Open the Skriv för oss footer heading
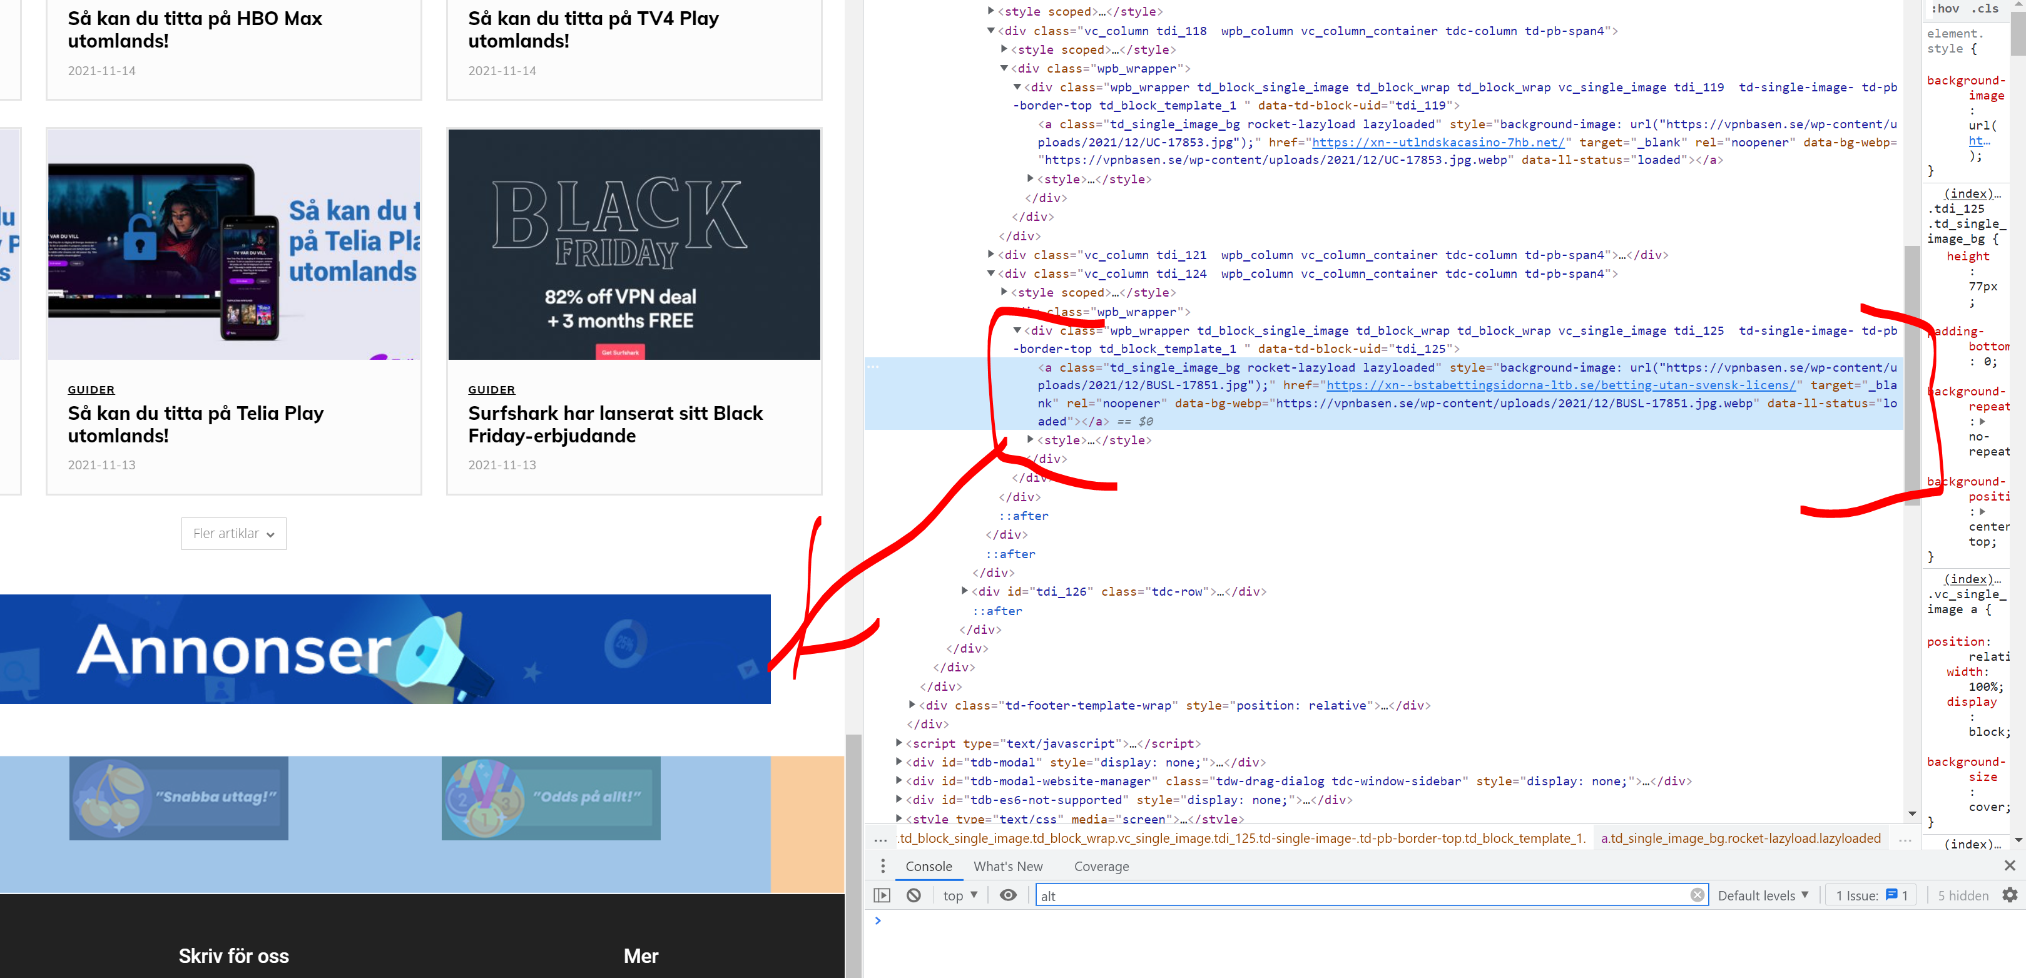 tap(233, 956)
